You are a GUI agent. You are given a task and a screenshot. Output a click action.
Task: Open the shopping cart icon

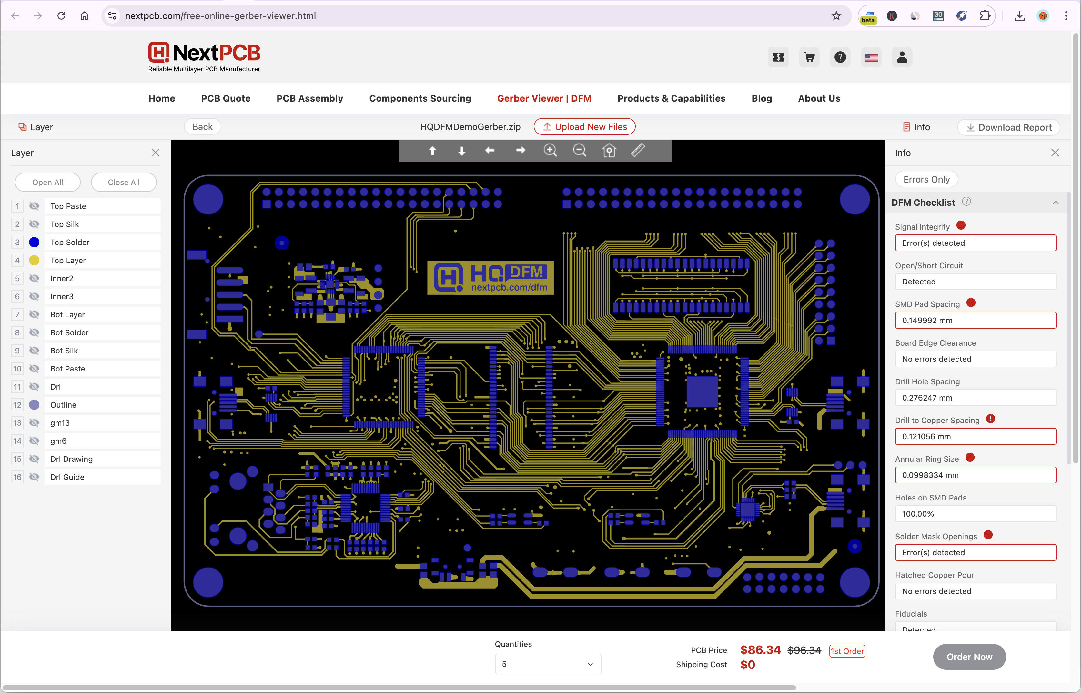[809, 57]
